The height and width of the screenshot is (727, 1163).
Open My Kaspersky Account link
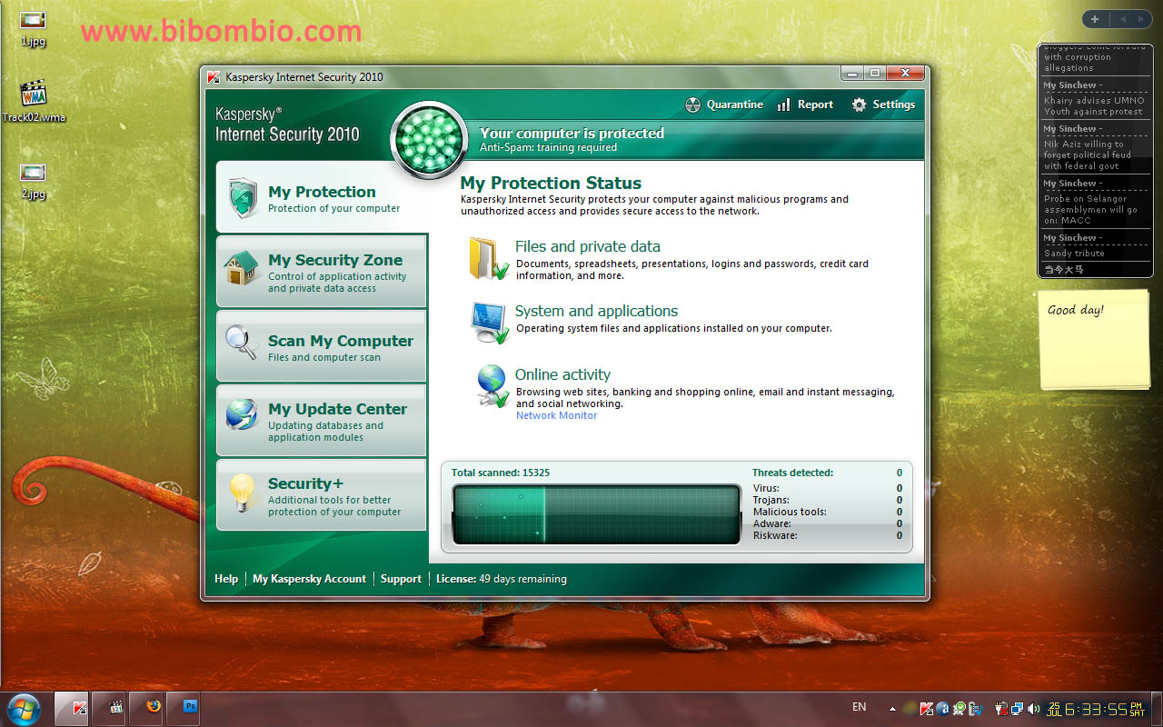309,579
